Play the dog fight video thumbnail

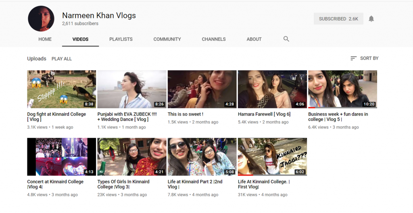61,89
